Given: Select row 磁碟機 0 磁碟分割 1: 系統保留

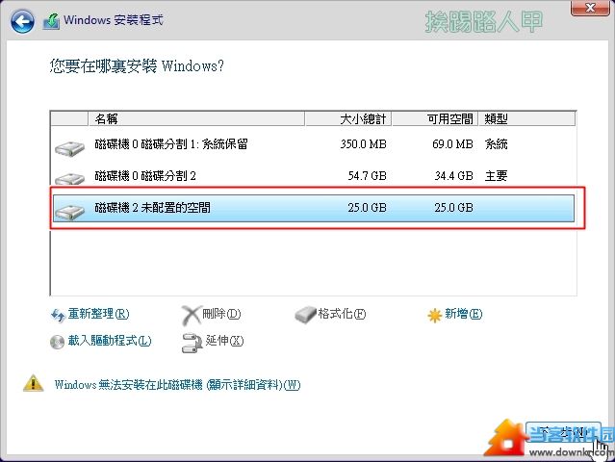Looking at the screenshot, I should click(314, 144).
